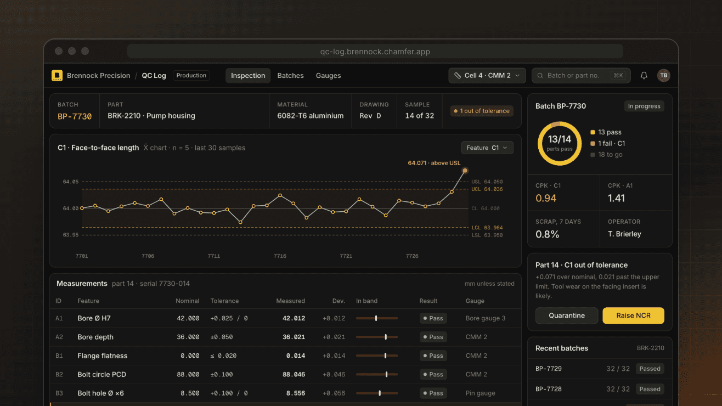Click the Brennock Precision logo icon
The image size is (722, 406).
(57, 76)
